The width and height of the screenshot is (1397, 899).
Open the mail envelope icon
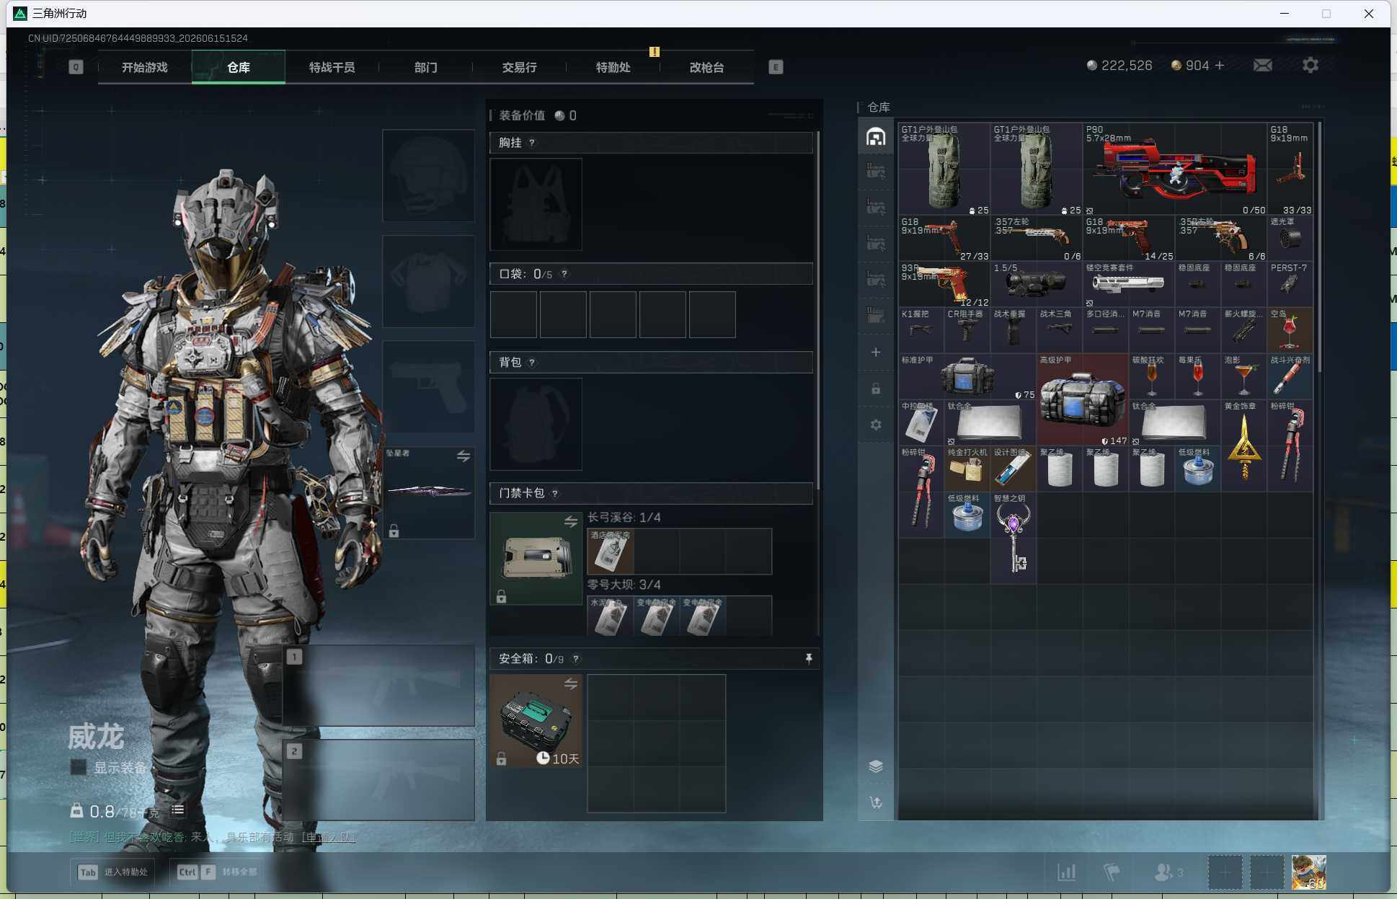pos(1262,66)
